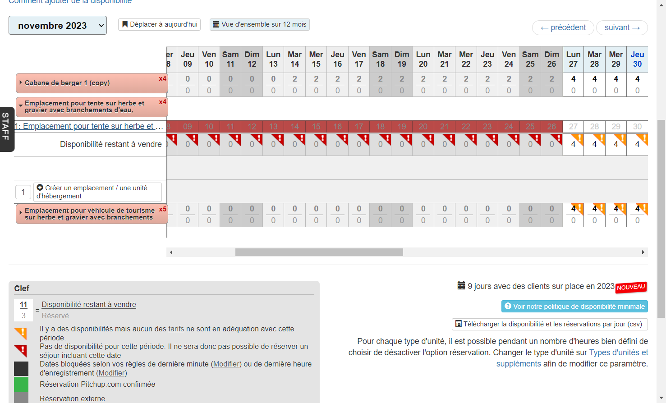Open Vue d'ensemble sur 12 mois
Image resolution: width=666 pixels, height=403 pixels.
coord(259,24)
